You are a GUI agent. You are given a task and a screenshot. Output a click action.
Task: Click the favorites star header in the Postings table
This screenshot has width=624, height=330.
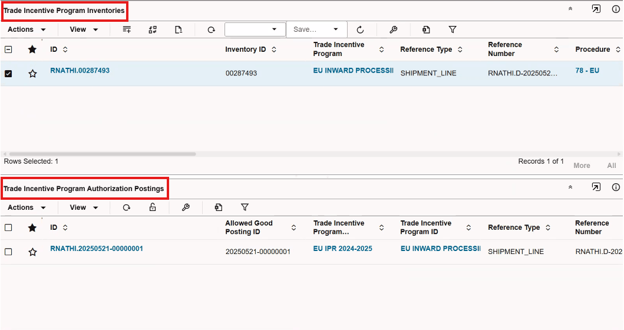[32, 227]
